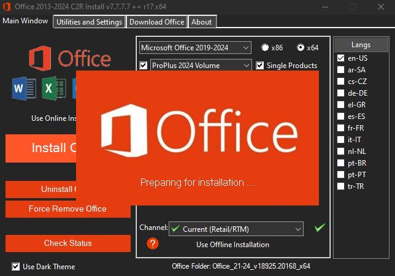Click the Uninstall Office button
Image resolution: width=395 pixels, height=276 pixels.
[41, 189]
